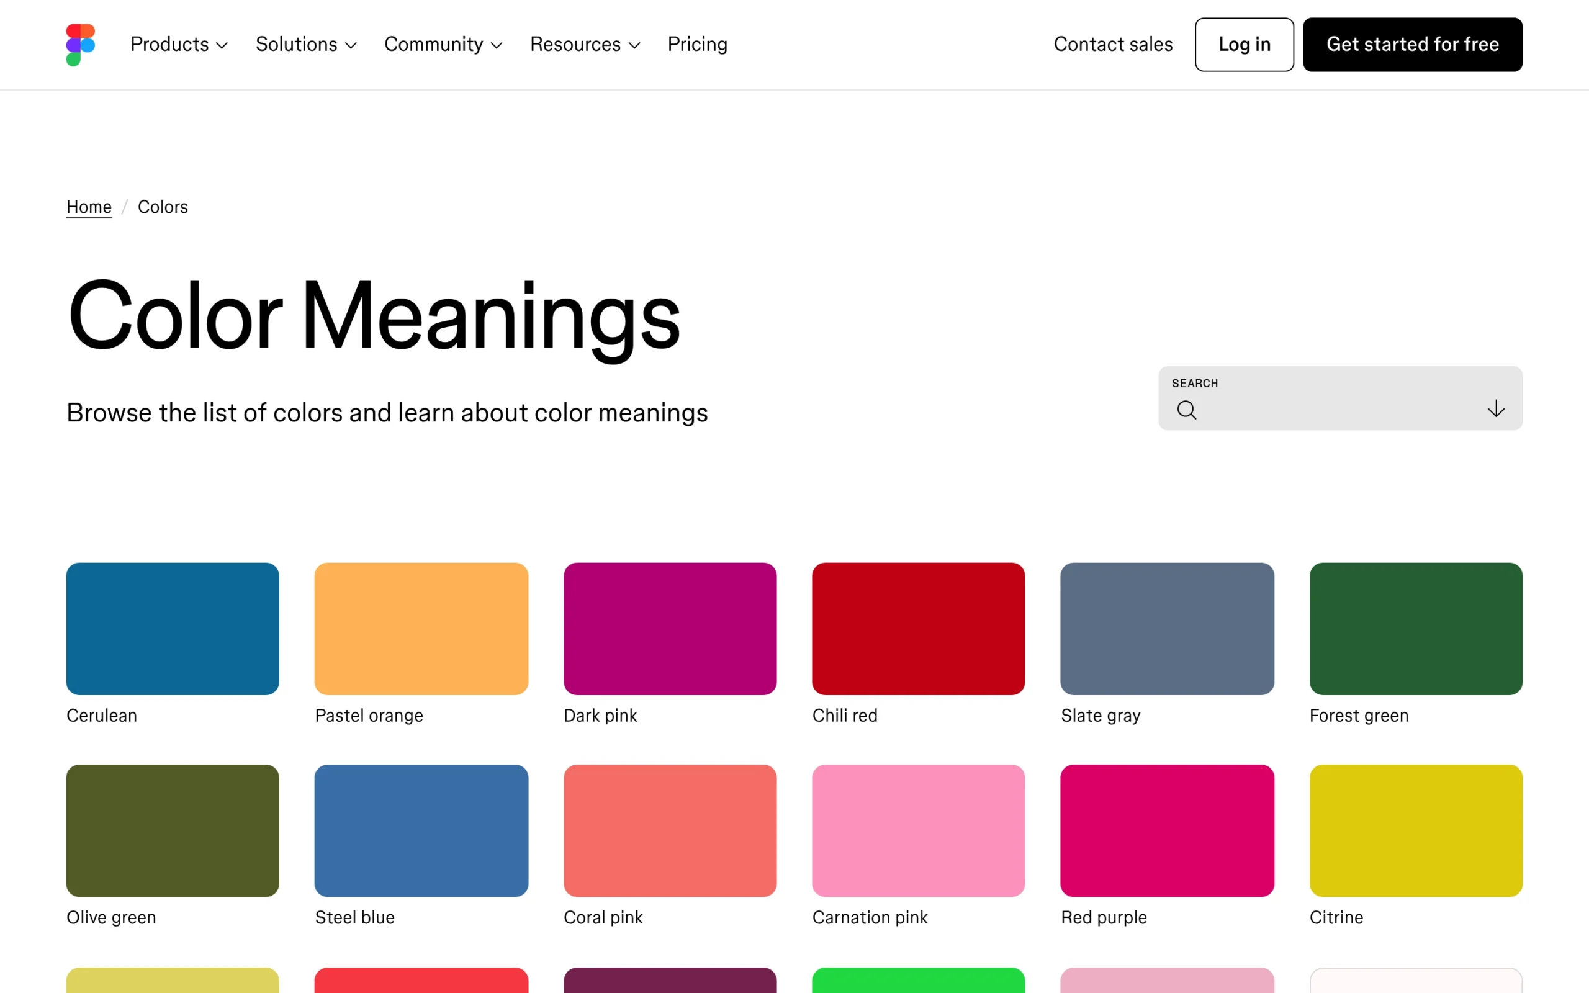Click Contact sales link
The height and width of the screenshot is (993, 1589).
[1113, 44]
